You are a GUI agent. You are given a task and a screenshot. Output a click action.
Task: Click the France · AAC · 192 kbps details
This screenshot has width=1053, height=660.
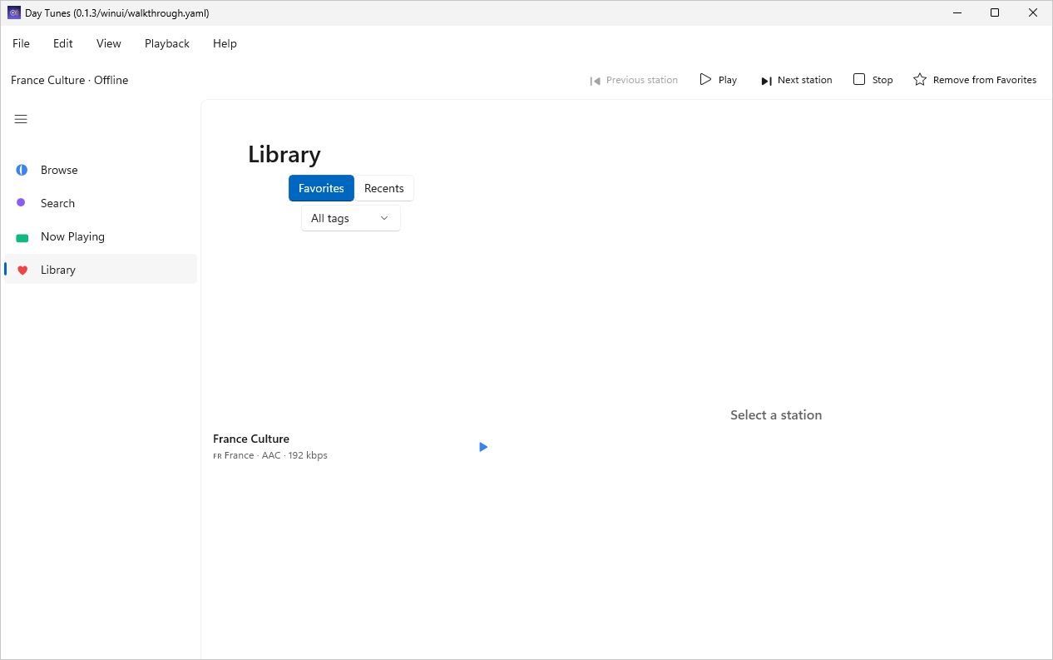(x=270, y=455)
